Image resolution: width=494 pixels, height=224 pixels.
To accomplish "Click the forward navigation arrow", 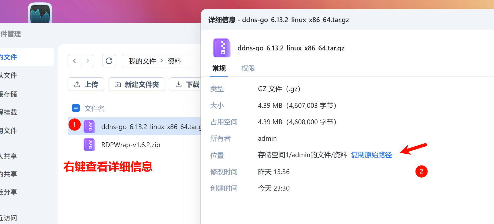I will (88, 61).
